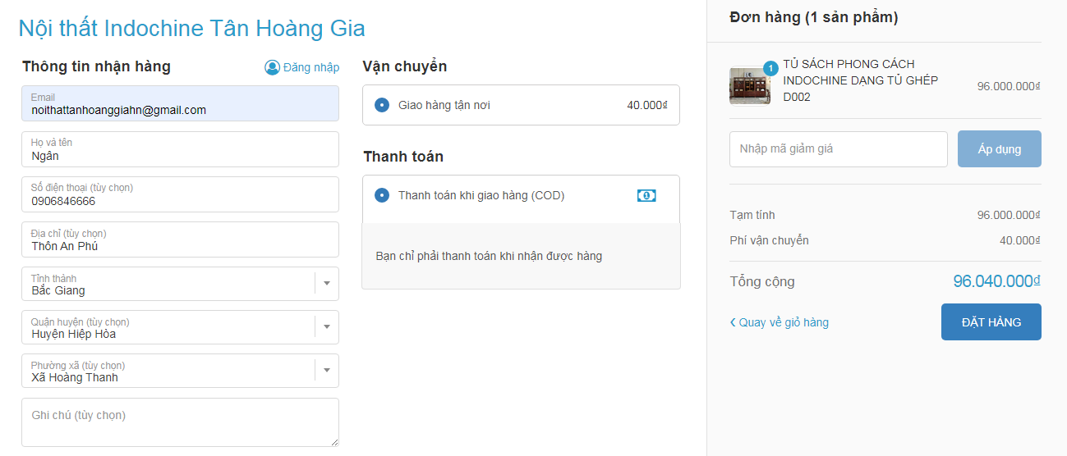This screenshot has height=456, width=1067.
Task: Select Giao hàng tận nơi shipping option
Action: 382,105
